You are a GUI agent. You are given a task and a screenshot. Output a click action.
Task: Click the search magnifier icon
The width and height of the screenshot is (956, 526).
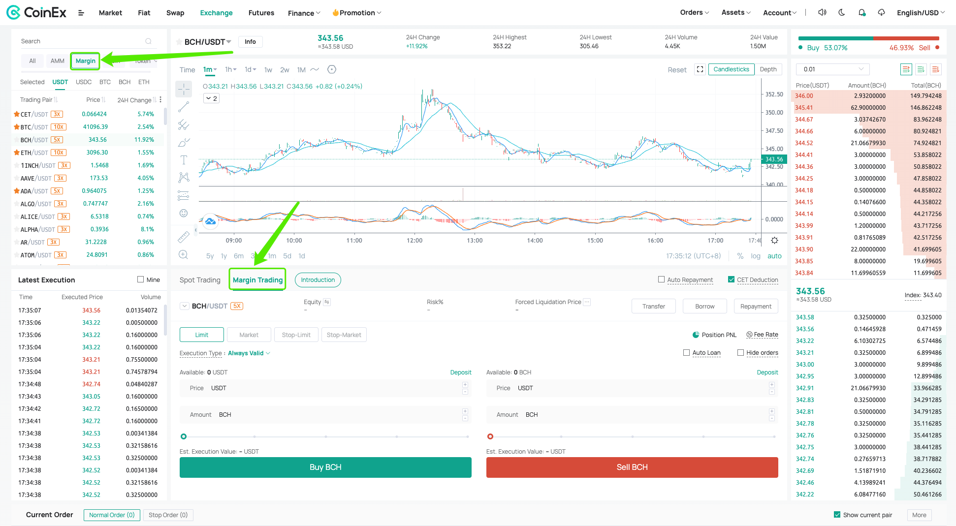(148, 41)
